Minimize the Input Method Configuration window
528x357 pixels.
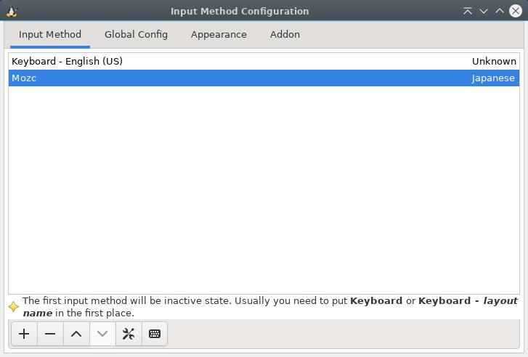point(484,11)
